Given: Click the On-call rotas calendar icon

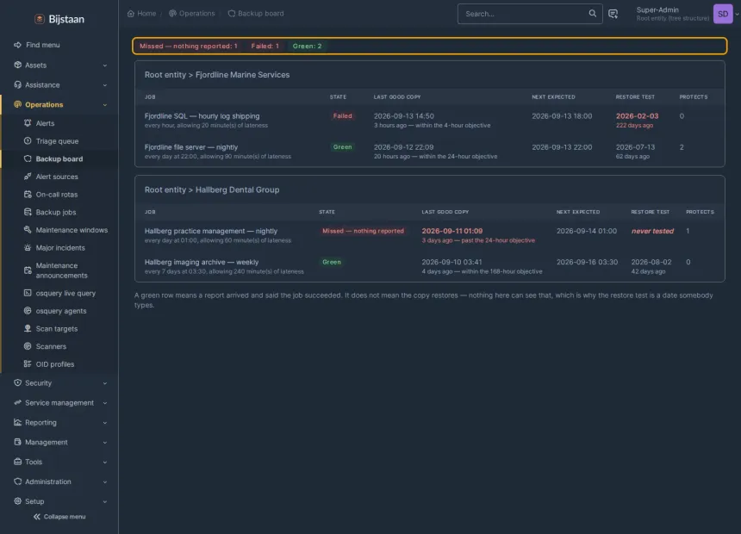Looking at the screenshot, I should pyautogui.click(x=28, y=195).
